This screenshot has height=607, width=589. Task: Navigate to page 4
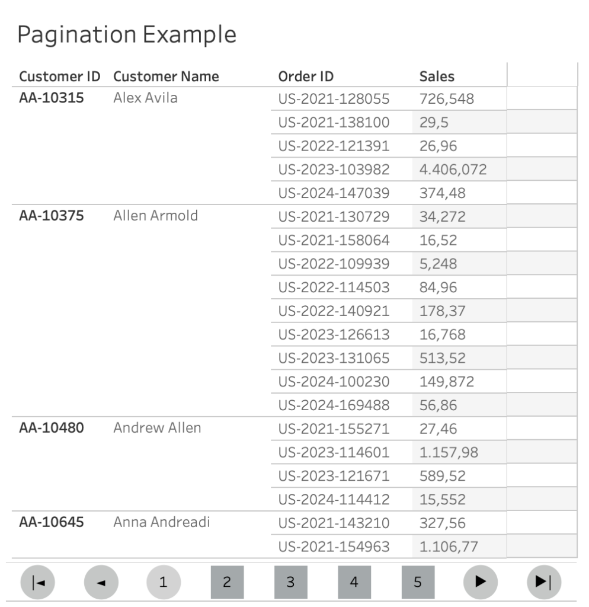coord(354,582)
